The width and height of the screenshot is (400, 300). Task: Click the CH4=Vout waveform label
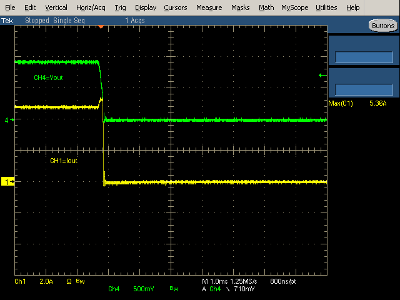[48, 78]
